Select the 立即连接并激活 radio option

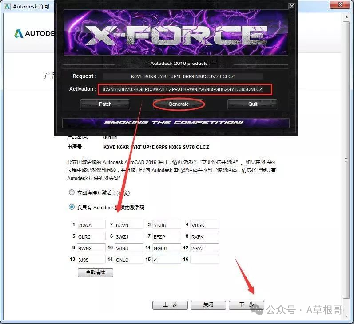72,193
